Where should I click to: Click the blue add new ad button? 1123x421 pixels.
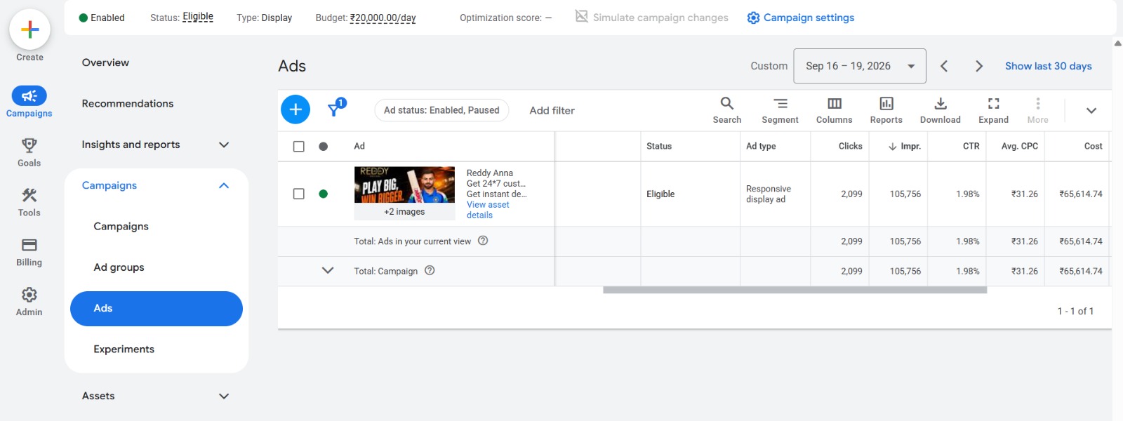click(295, 109)
